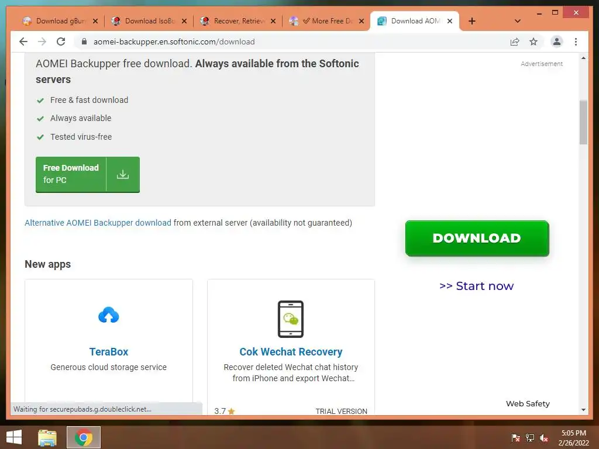Close the Download AOMEI tab
Image resolution: width=599 pixels, height=449 pixels.
pyautogui.click(x=450, y=21)
